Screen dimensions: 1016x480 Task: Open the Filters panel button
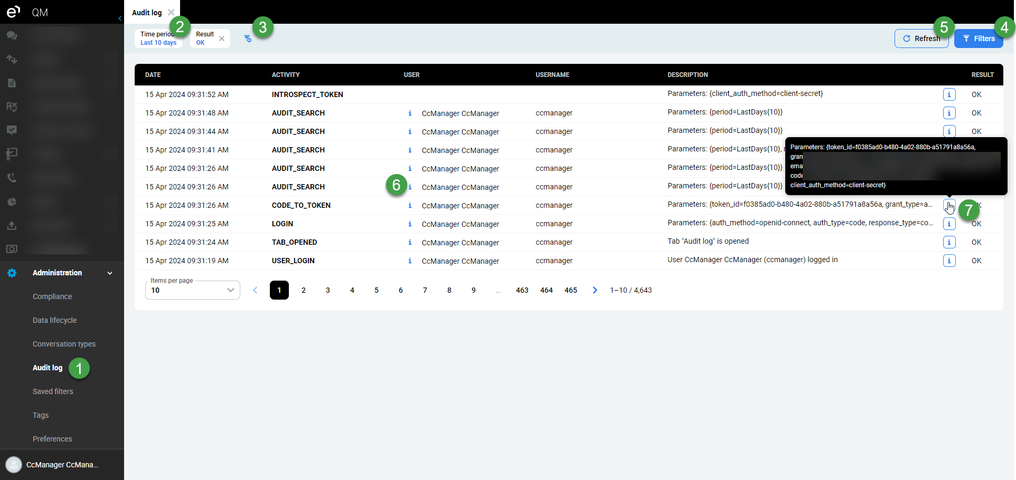tap(979, 39)
